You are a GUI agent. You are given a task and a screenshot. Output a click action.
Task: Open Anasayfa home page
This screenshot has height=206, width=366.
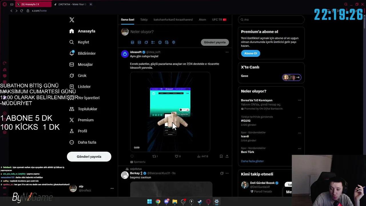point(82,31)
